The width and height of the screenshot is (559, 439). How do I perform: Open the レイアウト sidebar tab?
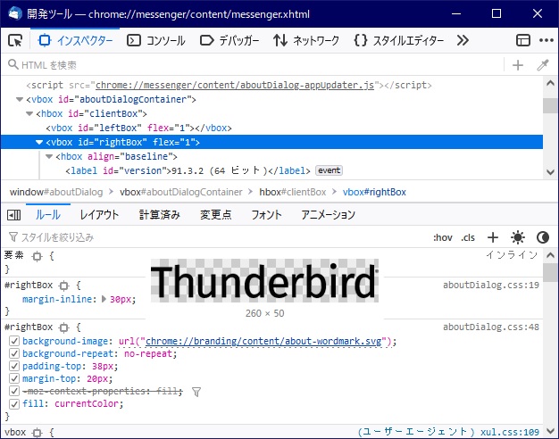[x=99, y=215]
